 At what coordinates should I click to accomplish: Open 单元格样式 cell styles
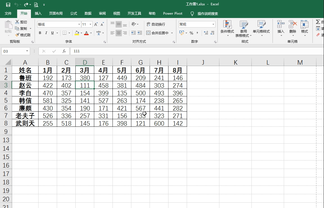(261, 28)
